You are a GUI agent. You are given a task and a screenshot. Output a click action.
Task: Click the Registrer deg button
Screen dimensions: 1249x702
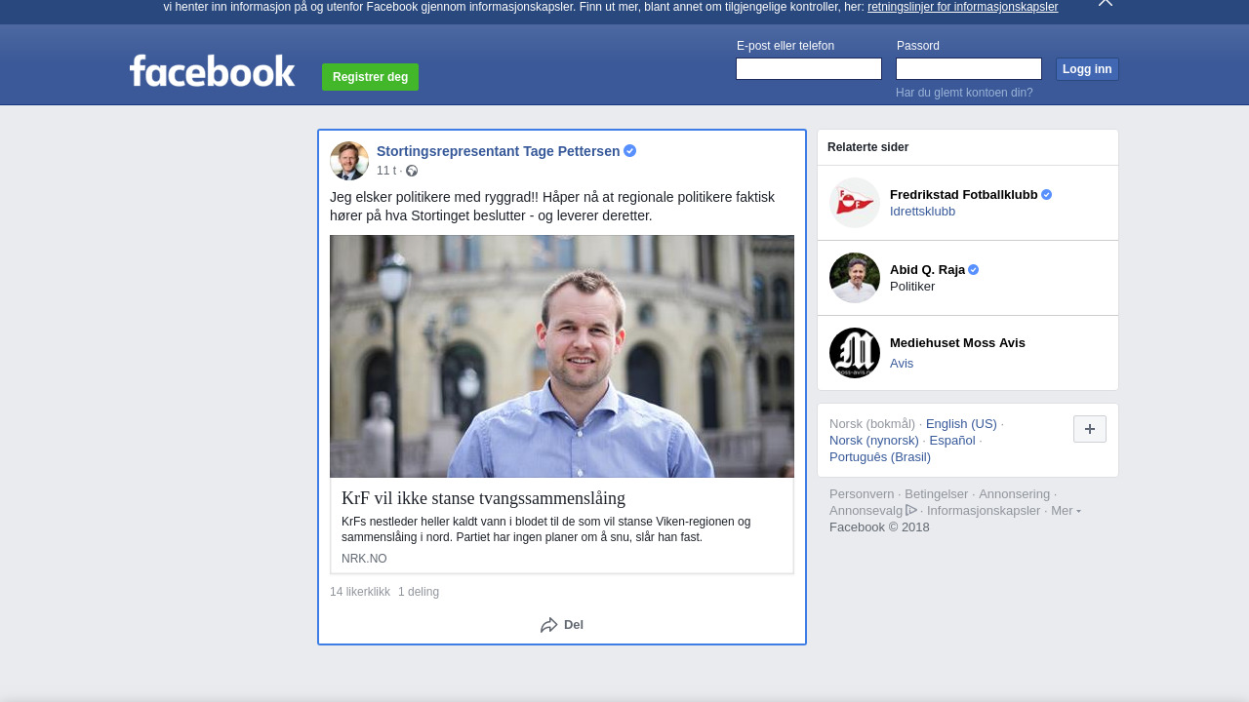[x=370, y=77]
